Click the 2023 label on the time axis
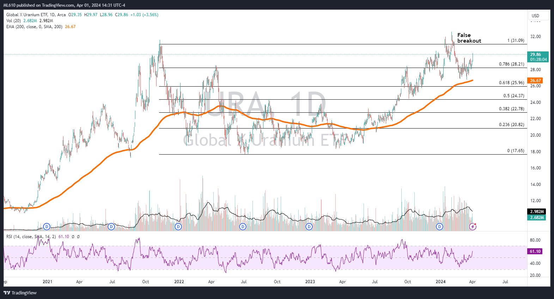 (x=310, y=282)
